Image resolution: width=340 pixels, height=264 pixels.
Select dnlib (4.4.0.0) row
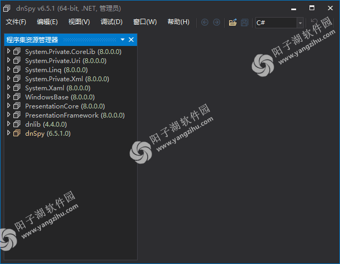[x=71, y=124]
